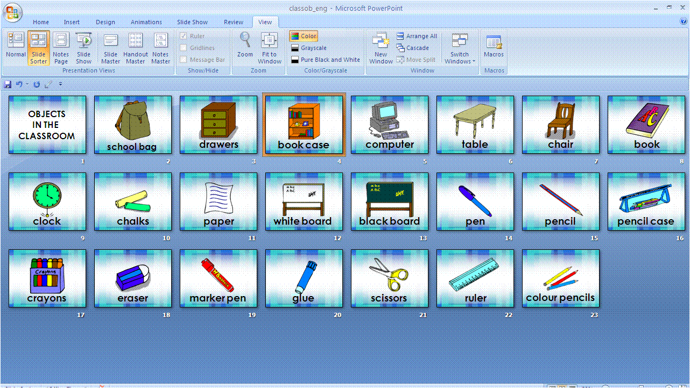Select the title slide 'Objects in the Classroom'
Image resolution: width=690 pixels, height=388 pixels.
point(47,125)
